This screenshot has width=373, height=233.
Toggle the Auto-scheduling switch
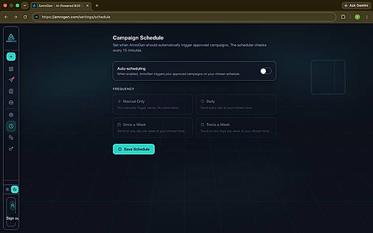(x=266, y=71)
